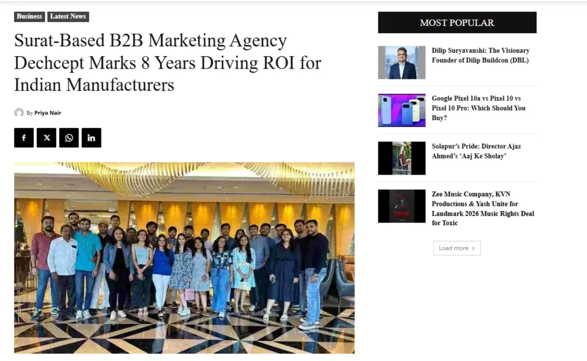The width and height of the screenshot is (587, 361).
Task: Open Zee Music Company KVN Productions title
Action: [x=483, y=208]
